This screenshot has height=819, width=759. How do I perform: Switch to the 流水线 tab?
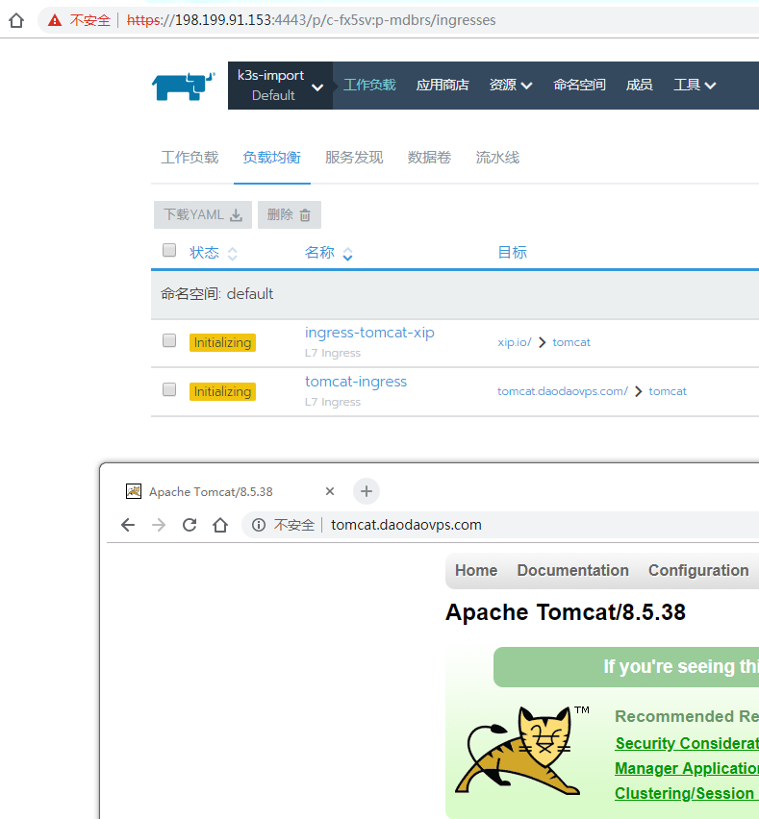point(497,158)
